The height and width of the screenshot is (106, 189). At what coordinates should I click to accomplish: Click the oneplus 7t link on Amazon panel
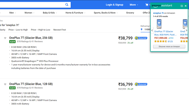tap(158, 13)
